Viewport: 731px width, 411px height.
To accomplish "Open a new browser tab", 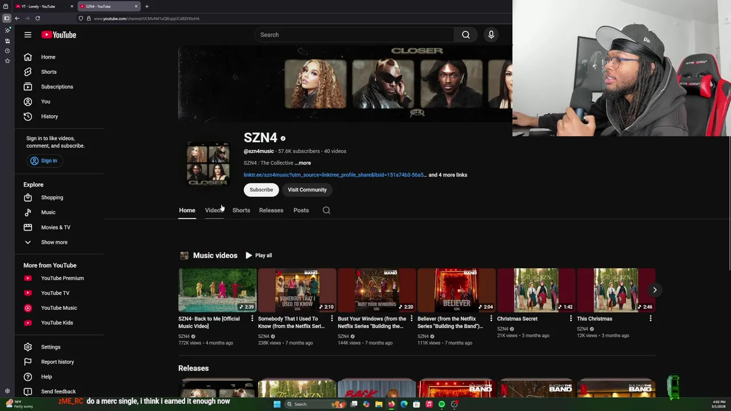I will click(147, 6).
